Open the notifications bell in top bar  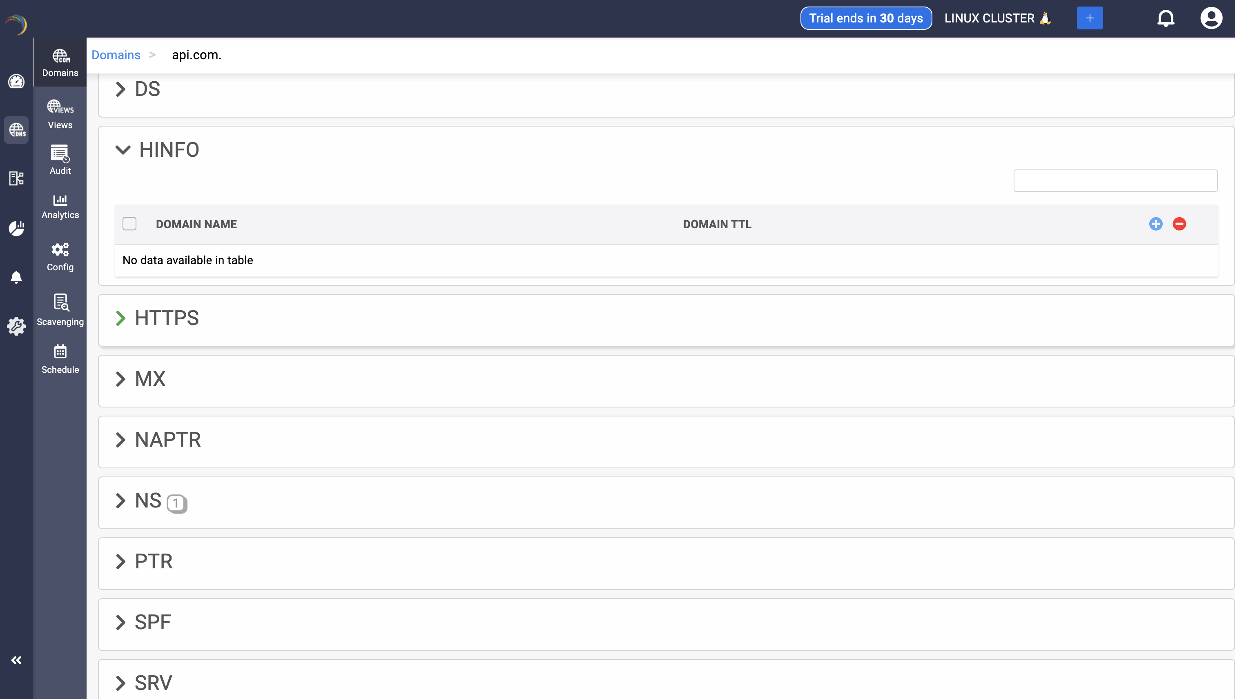pos(1166,18)
